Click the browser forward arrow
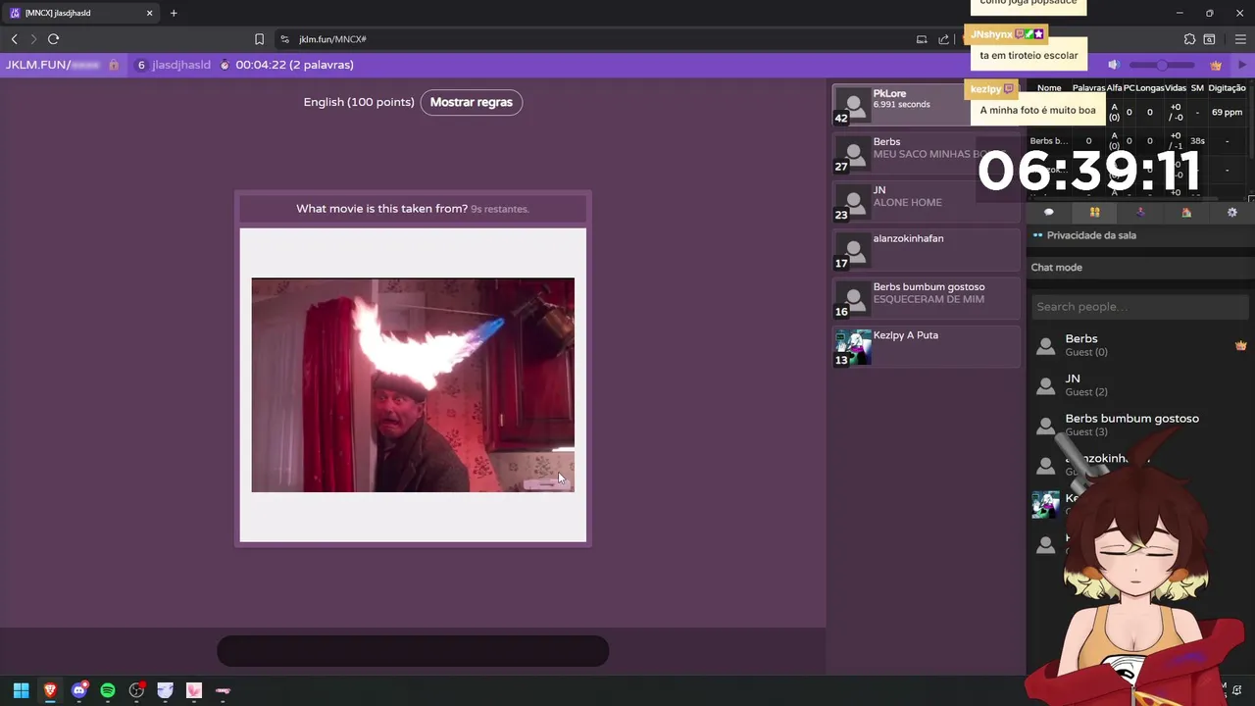Viewport: 1255px width, 706px height. [x=33, y=39]
